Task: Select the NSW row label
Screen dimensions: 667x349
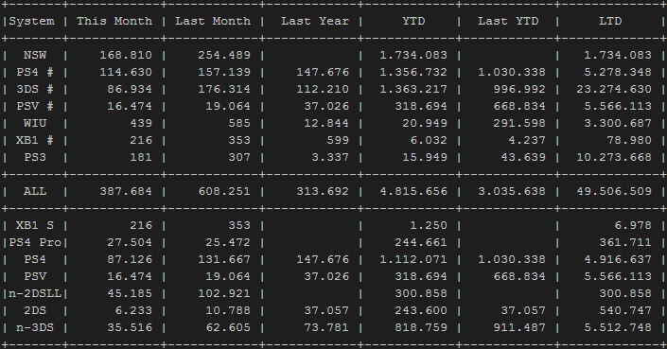Action: click(35, 55)
